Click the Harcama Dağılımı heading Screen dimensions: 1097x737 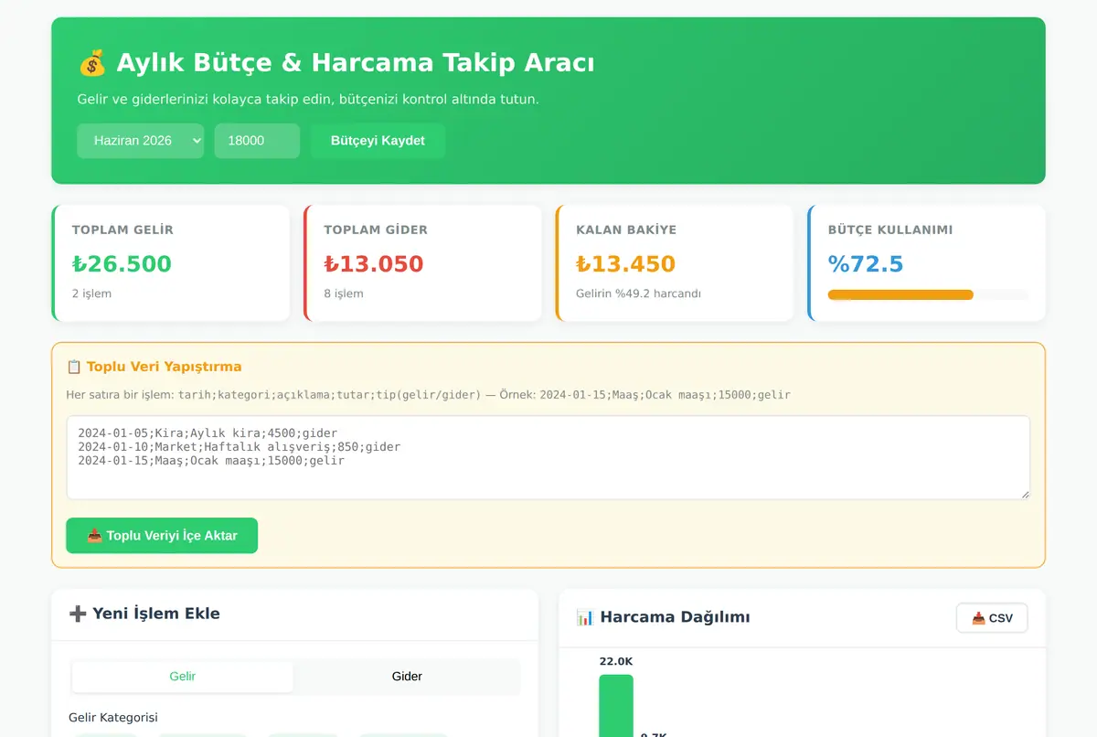(675, 617)
